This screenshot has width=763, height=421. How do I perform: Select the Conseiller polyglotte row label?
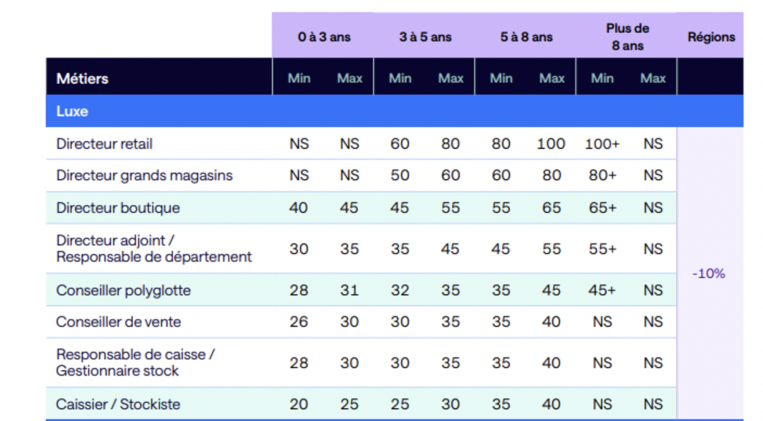tap(123, 290)
